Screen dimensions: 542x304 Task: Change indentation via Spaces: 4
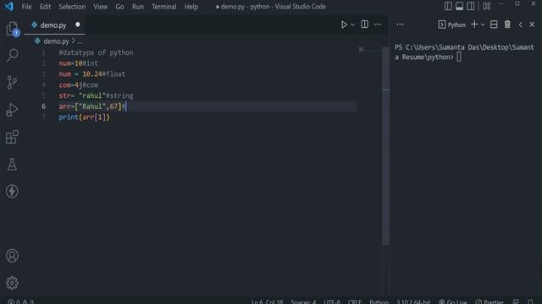303,301
